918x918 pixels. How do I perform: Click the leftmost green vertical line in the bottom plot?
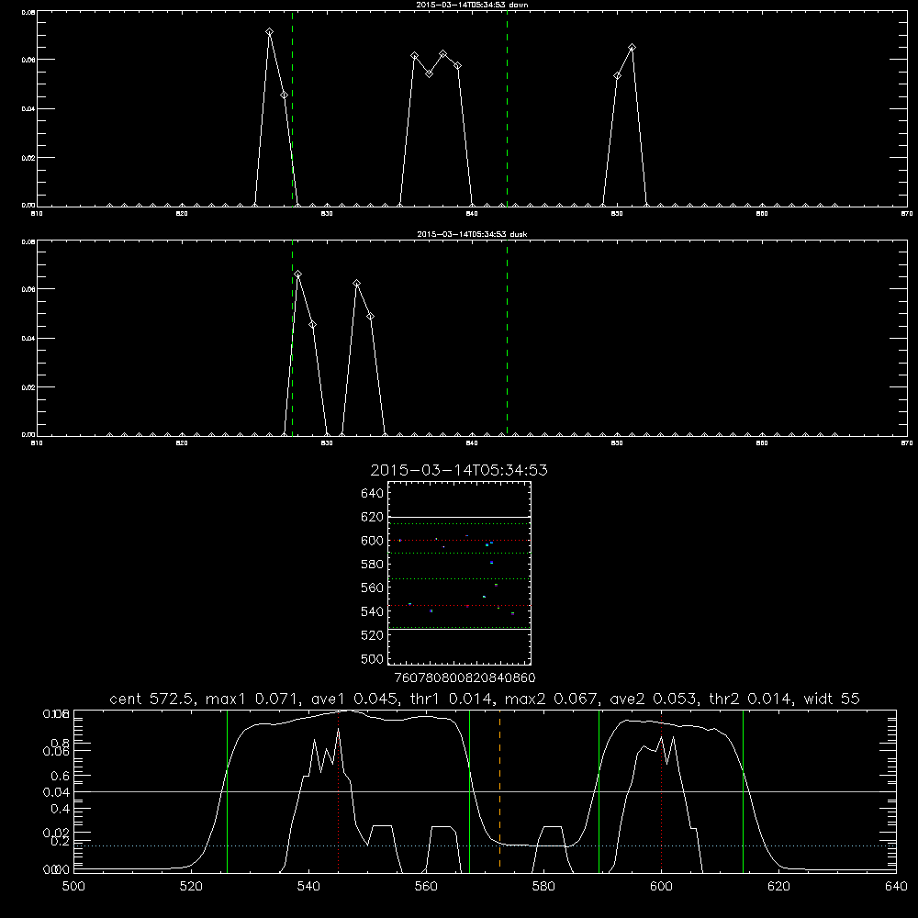click(227, 791)
